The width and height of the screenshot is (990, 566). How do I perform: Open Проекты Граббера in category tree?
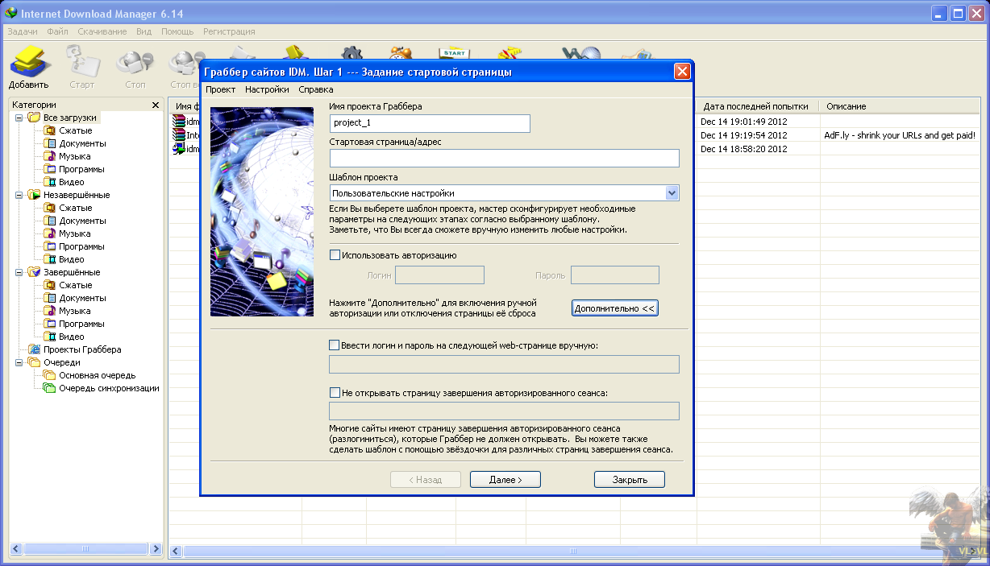[x=82, y=349]
